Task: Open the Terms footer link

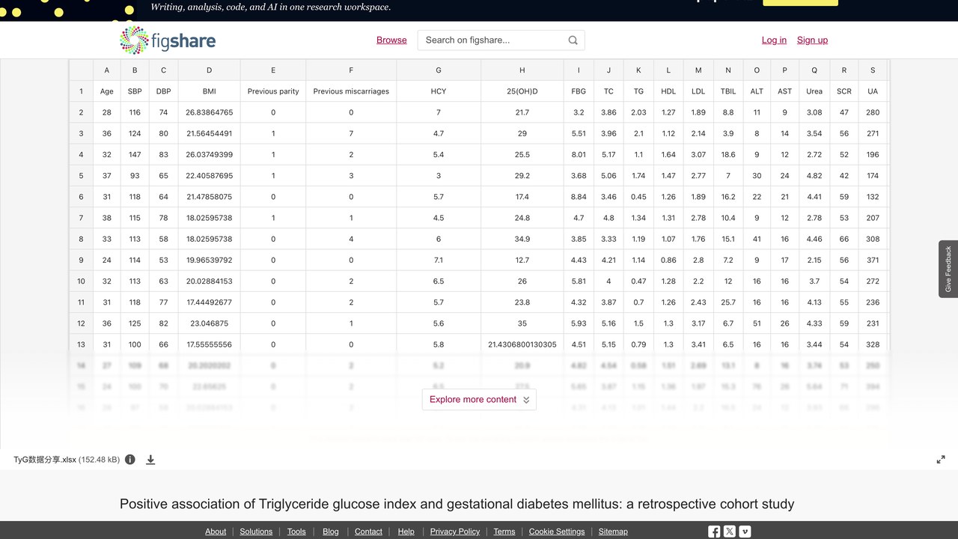Action: pos(504,532)
